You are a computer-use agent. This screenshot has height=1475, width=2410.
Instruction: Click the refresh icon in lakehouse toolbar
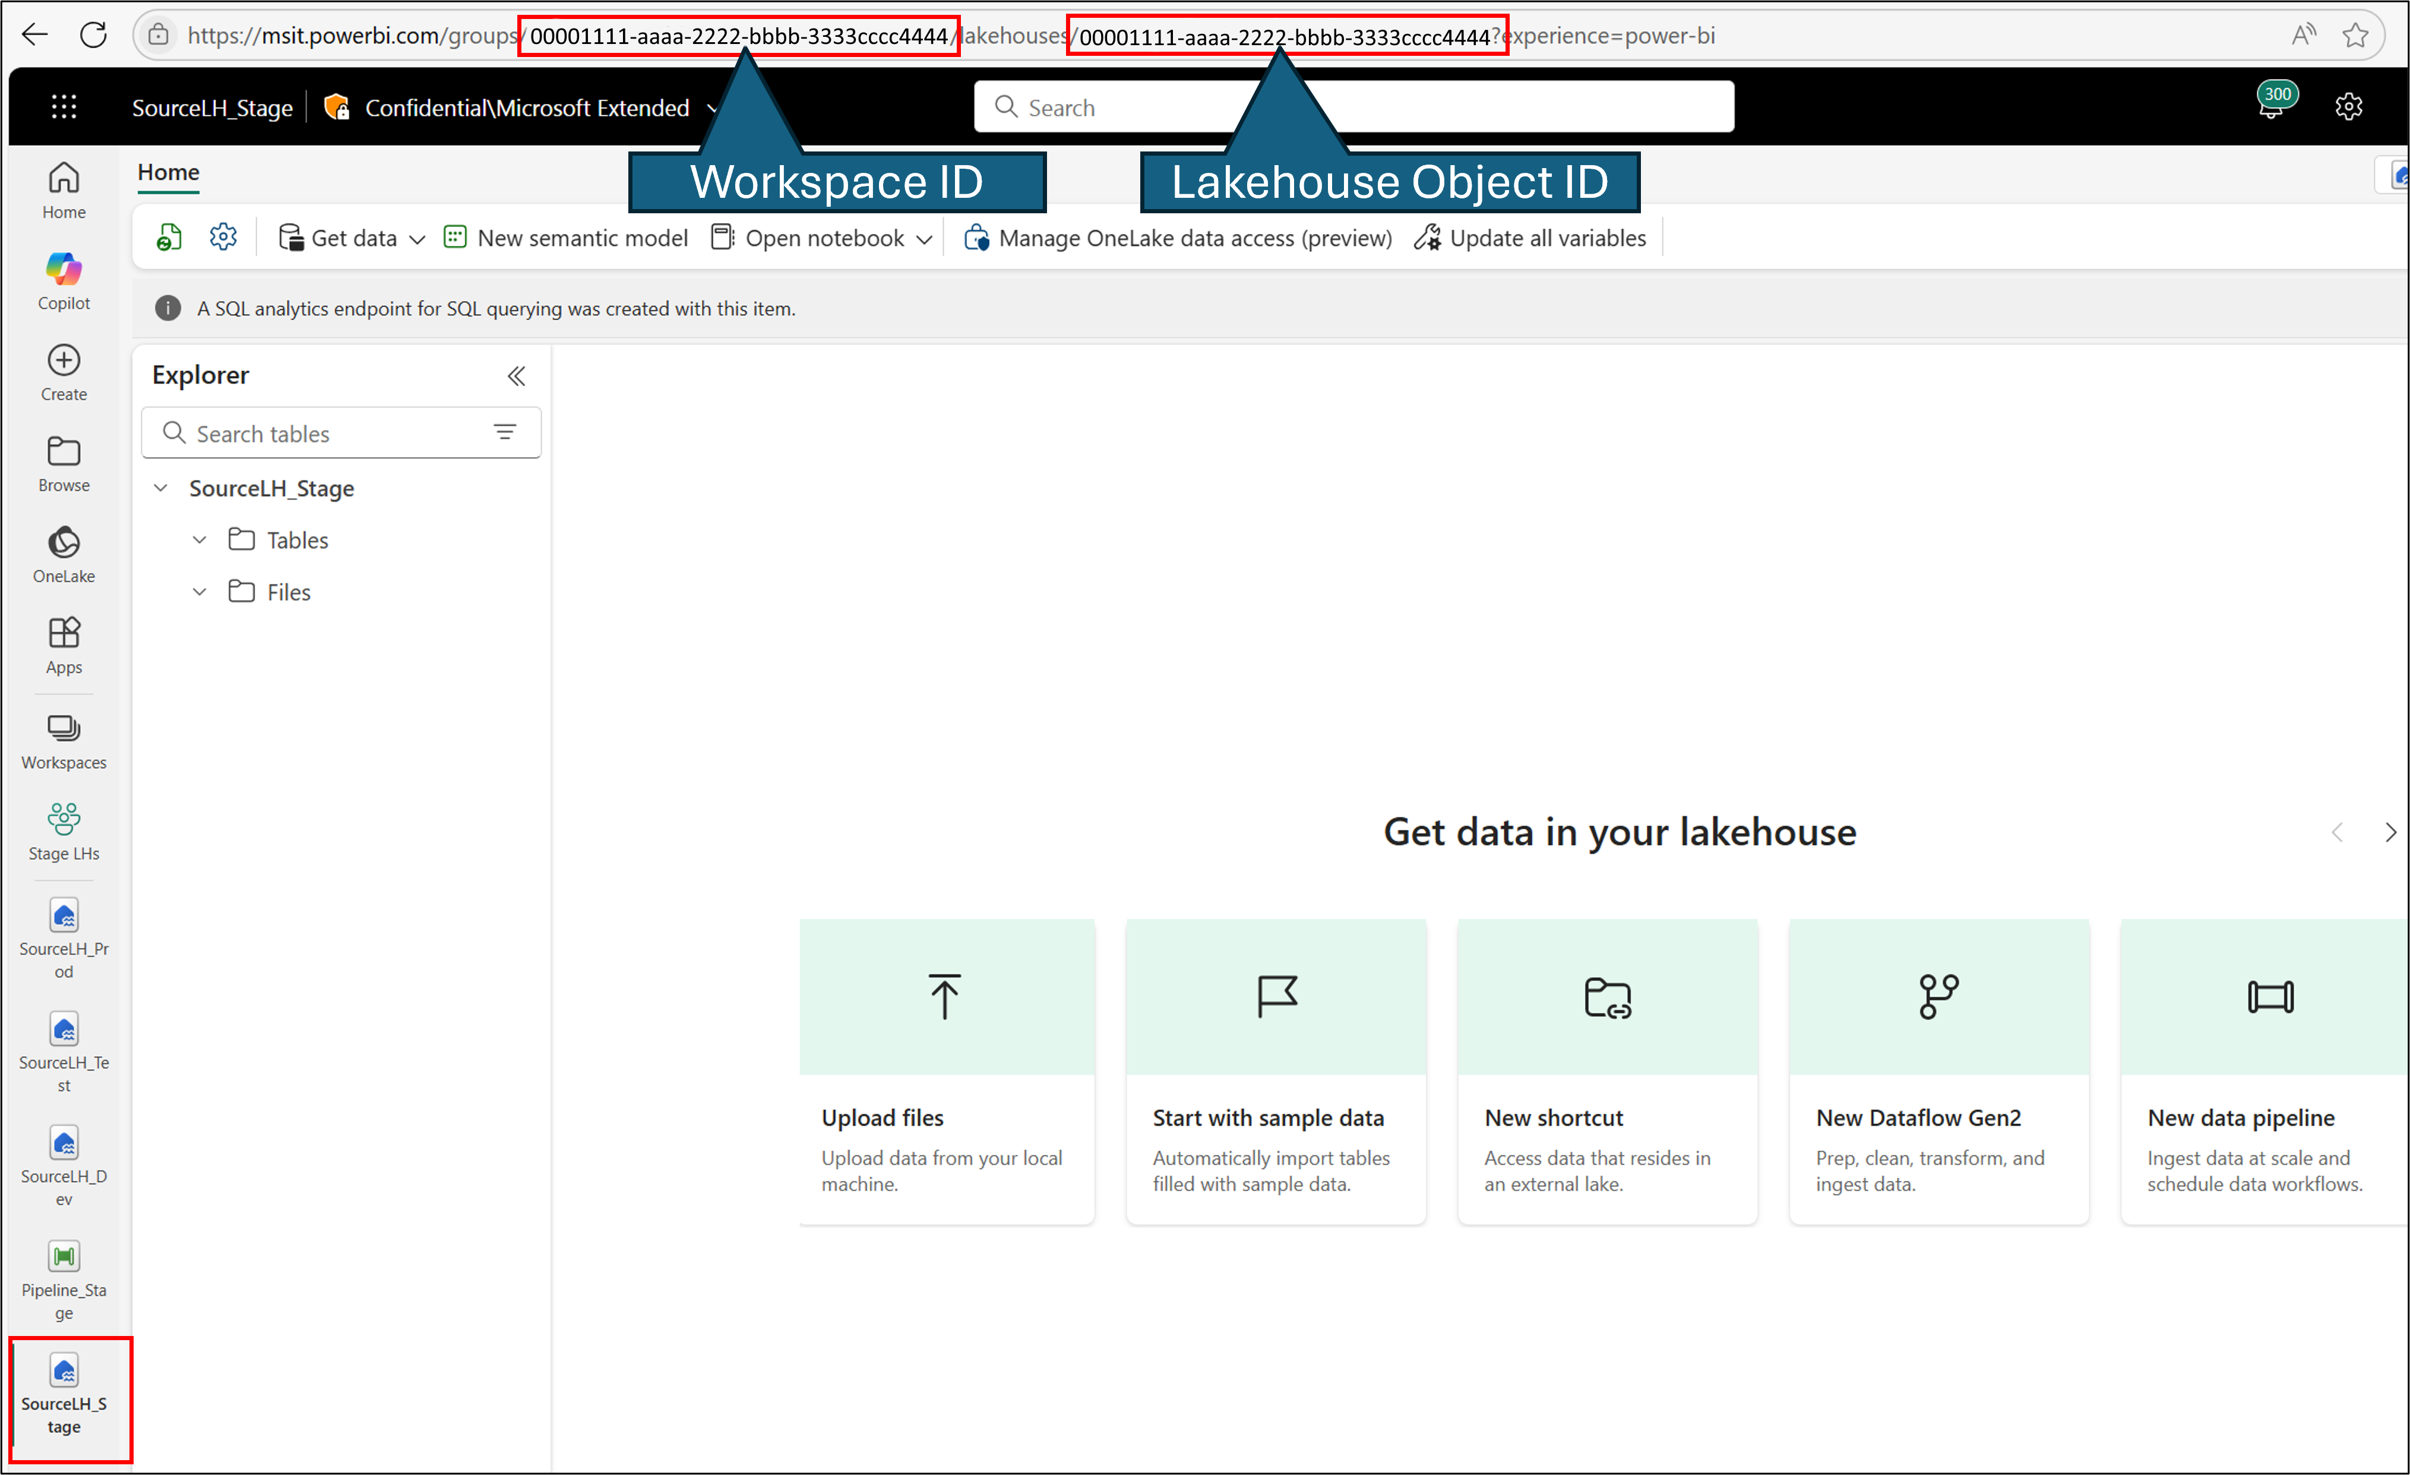pos(168,236)
